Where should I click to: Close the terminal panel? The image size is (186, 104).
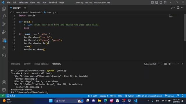coord(182,64)
